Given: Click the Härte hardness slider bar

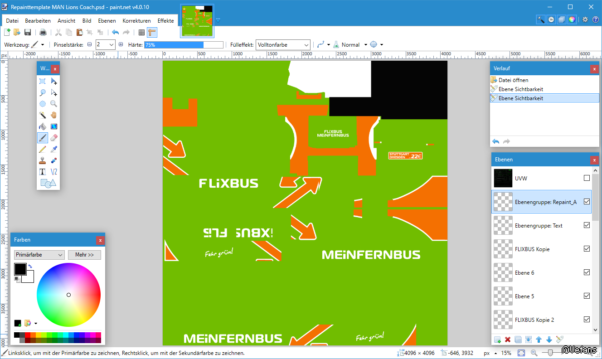Looking at the screenshot, I should point(184,45).
